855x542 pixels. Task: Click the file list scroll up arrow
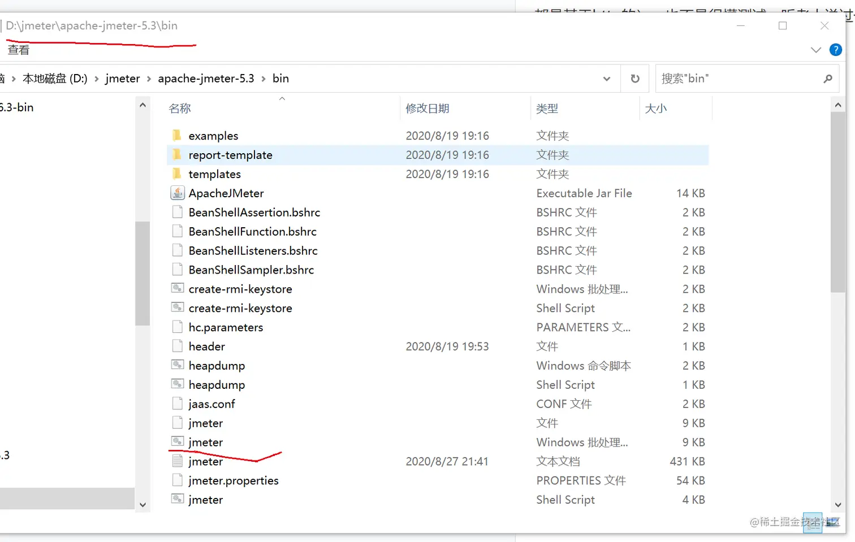pyautogui.click(x=838, y=105)
